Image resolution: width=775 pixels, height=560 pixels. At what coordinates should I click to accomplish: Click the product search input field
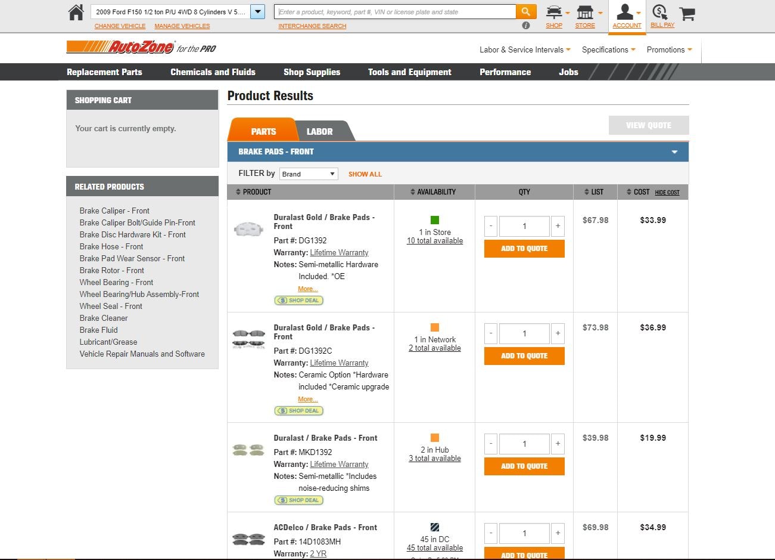[393, 11]
